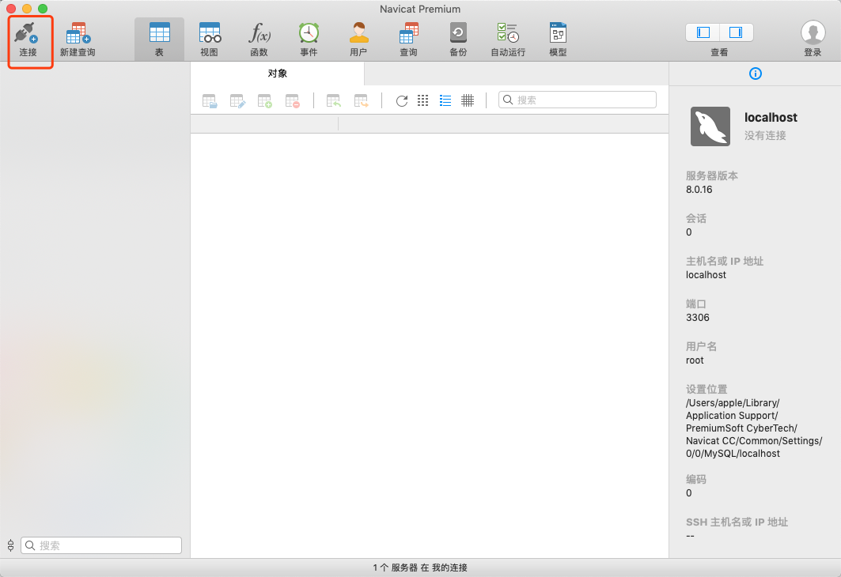Toggle the right pane view button
This screenshot has width=841, height=577.
point(736,32)
